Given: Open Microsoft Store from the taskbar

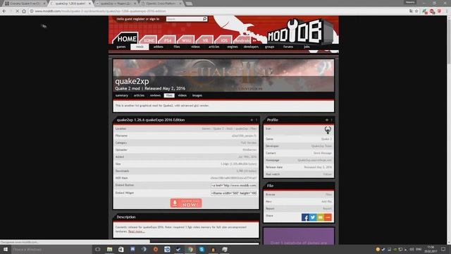Looking at the screenshot, I should [121, 249].
